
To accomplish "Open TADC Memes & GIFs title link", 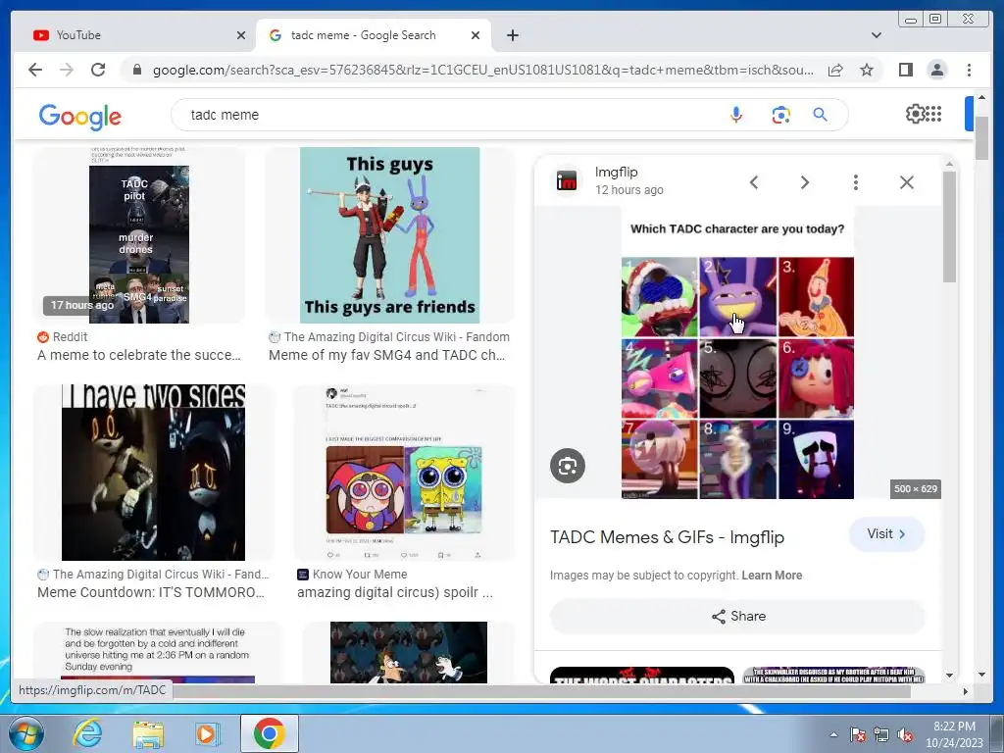I will (667, 537).
